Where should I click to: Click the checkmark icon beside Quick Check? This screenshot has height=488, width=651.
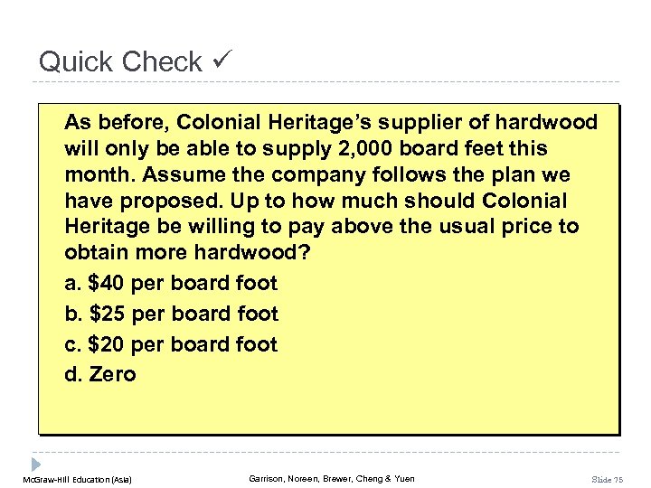[x=222, y=61]
